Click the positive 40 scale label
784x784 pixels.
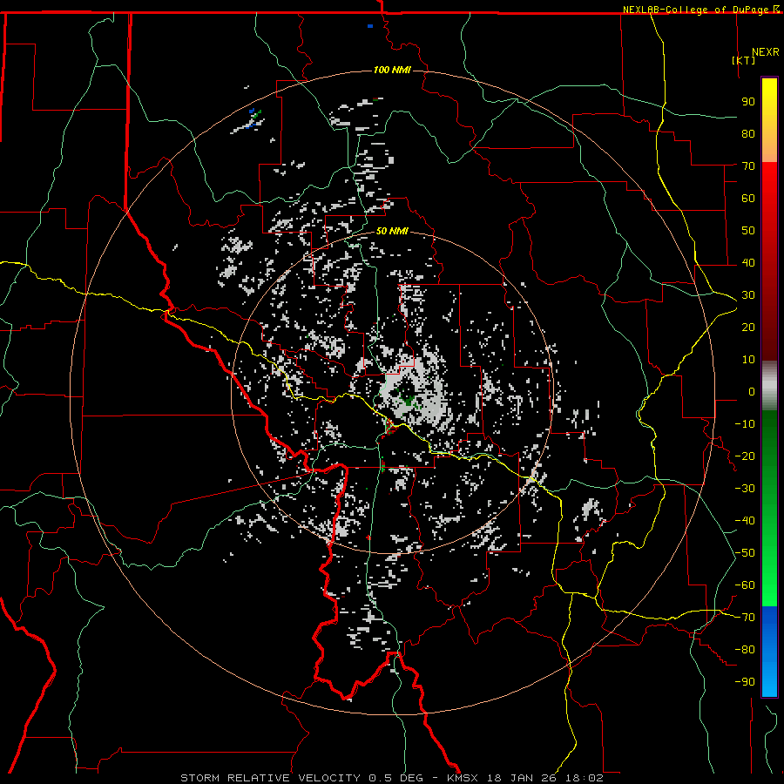748,262
